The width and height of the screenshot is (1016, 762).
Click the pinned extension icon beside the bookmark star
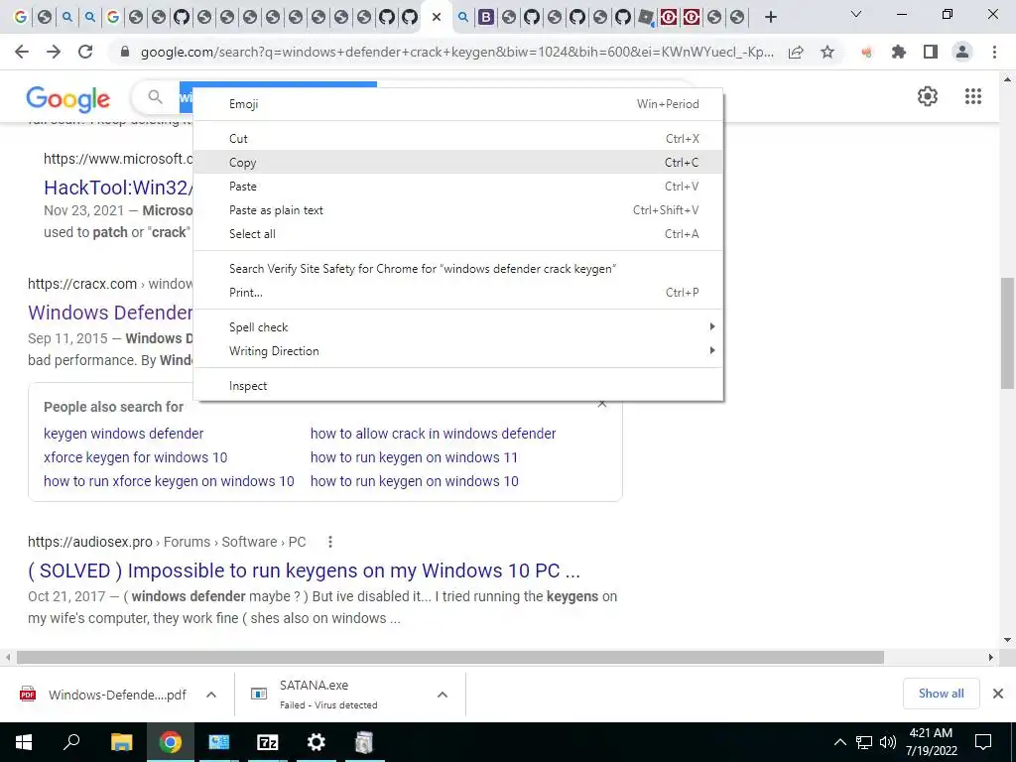(866, 52)
